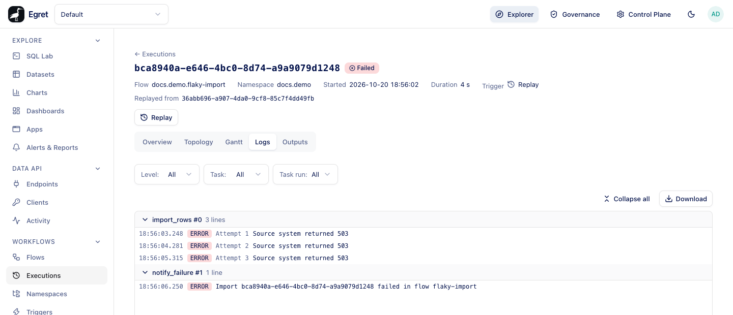Switch to the Gantt tab
This screenshot has height=315, width=733.
tap(234, 142)
